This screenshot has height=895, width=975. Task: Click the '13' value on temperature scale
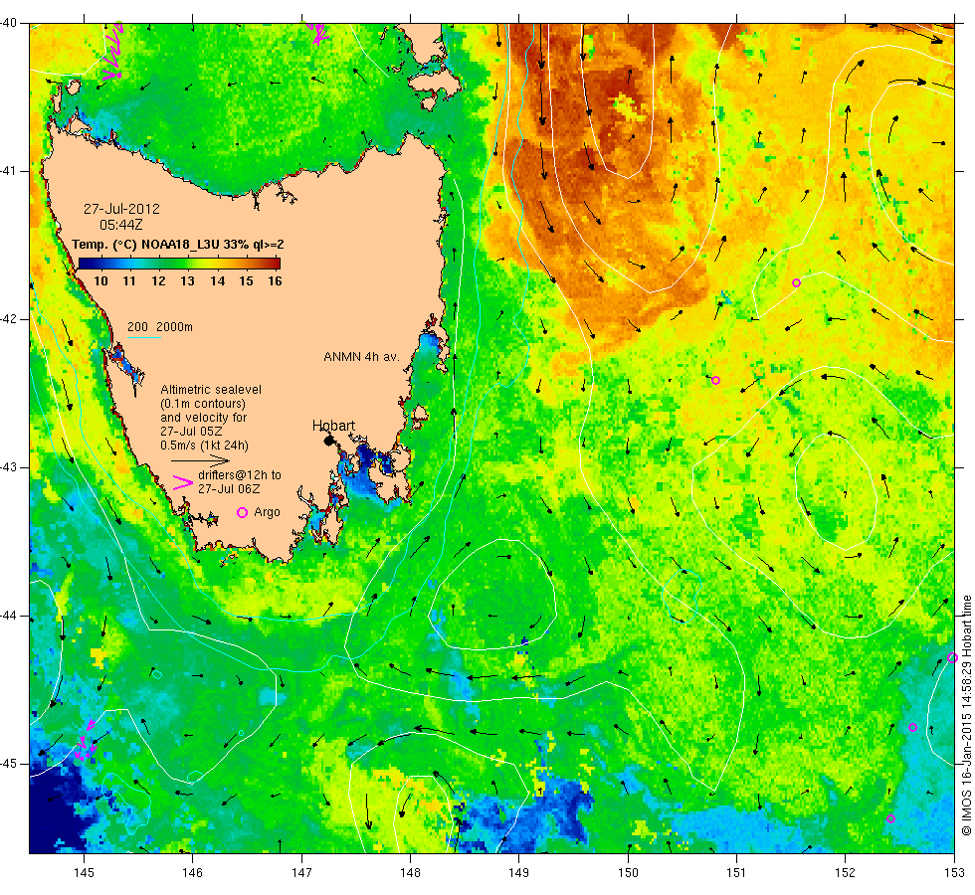(188, 281)
